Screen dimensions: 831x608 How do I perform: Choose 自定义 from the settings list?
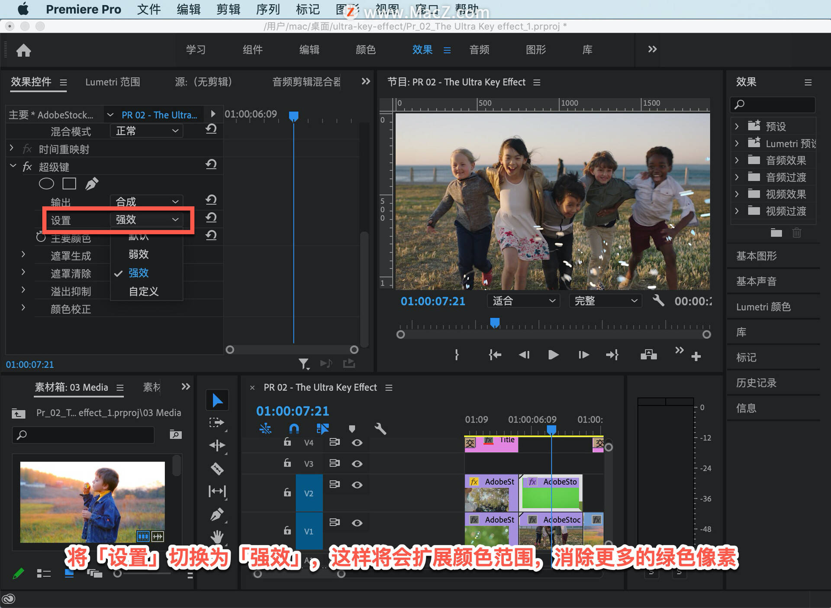(x=144, y=291)
